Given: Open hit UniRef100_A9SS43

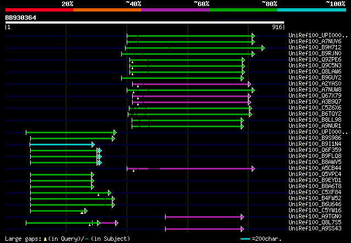Looking at the screenshot, I should (x=315, y=229).
